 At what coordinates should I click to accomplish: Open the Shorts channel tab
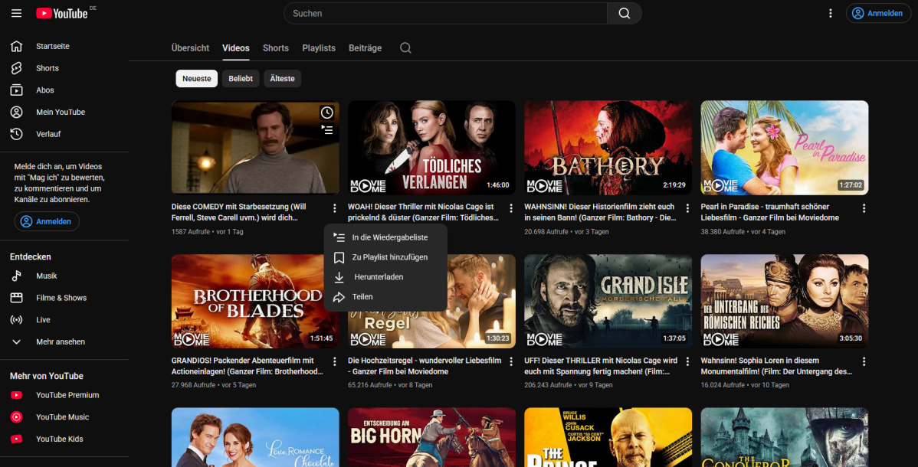(x=276, y=48)
